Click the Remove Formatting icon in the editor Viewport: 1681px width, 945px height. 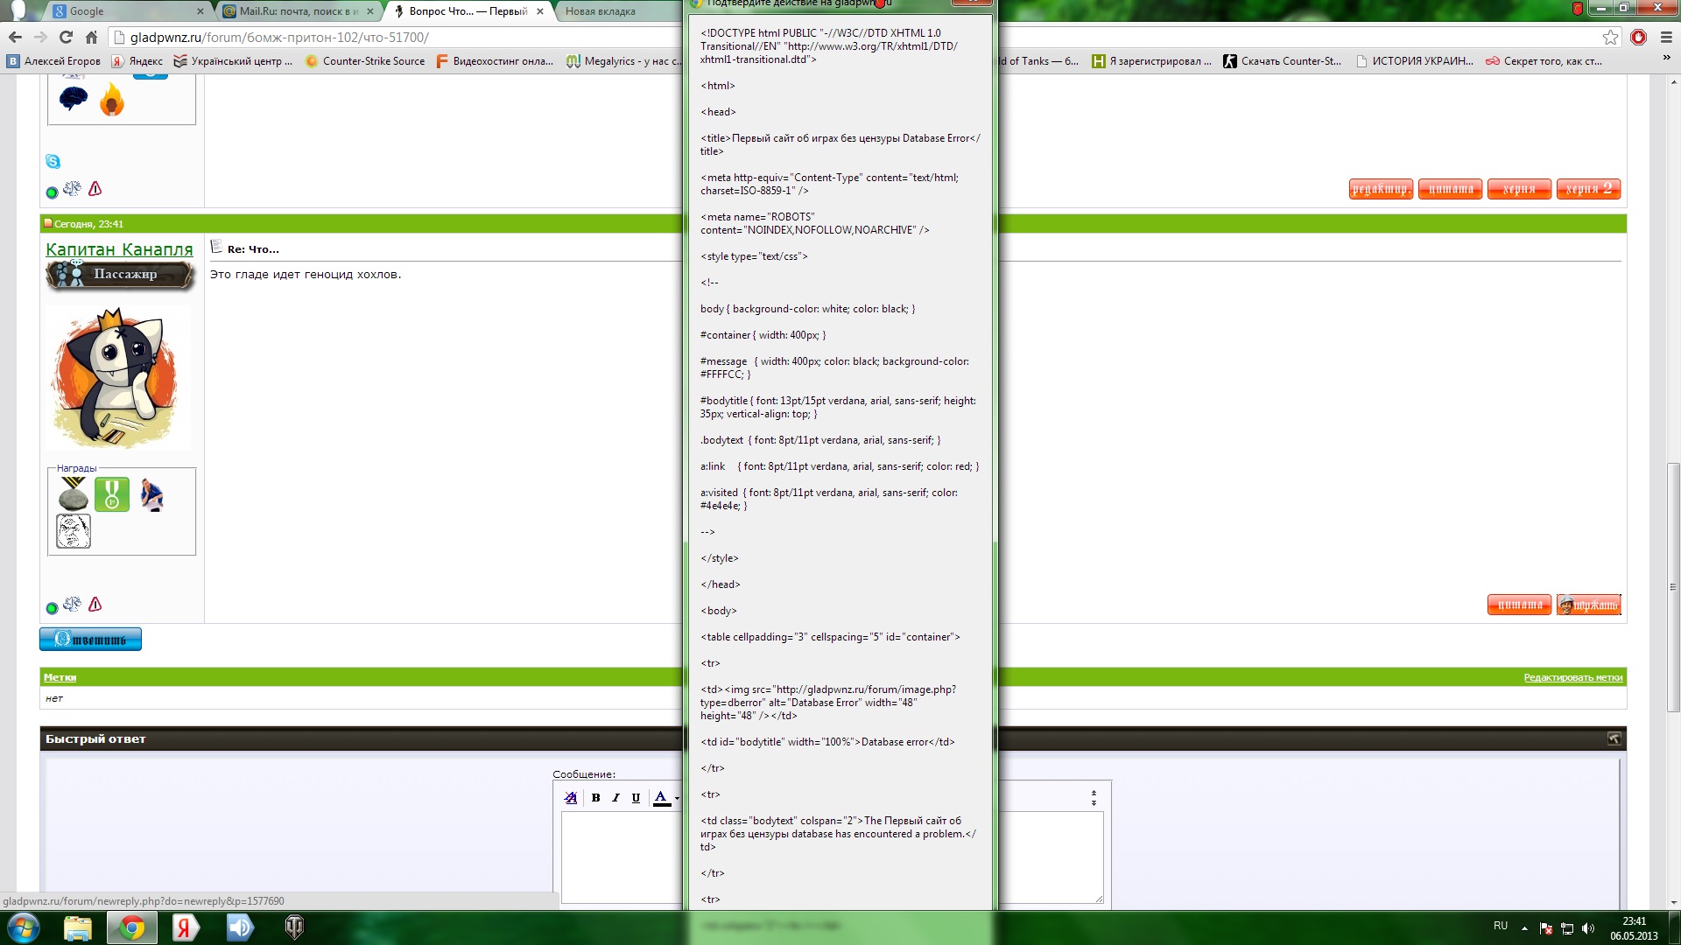coord(571,798)
